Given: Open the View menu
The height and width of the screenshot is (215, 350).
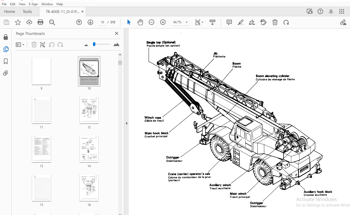Looking at the screenshot, I should [22, 4].
